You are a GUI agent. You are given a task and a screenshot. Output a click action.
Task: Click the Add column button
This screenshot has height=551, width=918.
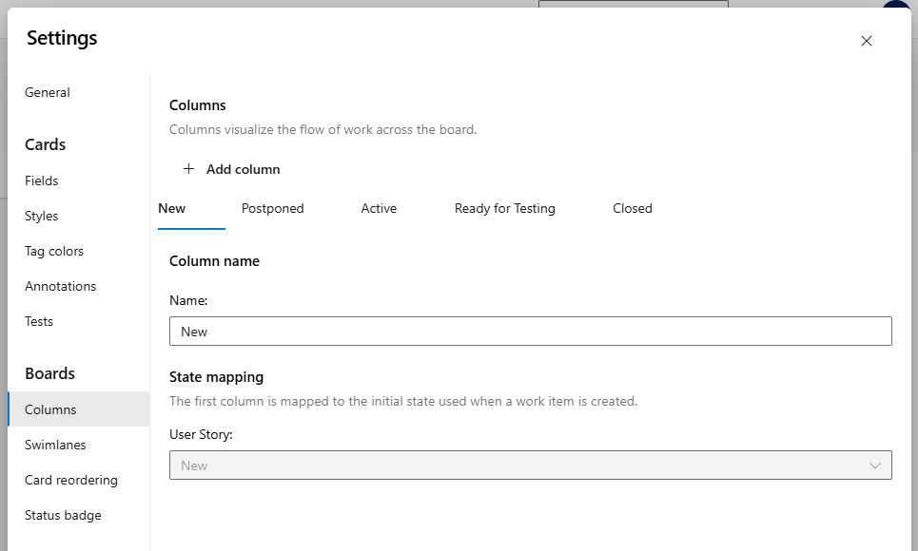(242, 169)
